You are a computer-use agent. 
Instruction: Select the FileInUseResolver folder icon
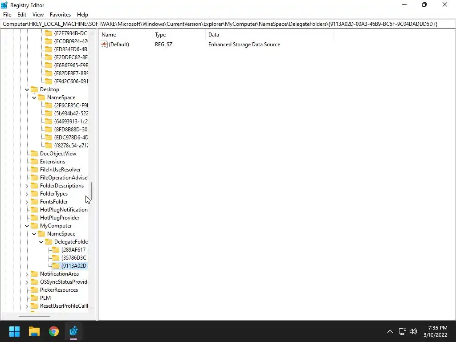coord(34,169)
